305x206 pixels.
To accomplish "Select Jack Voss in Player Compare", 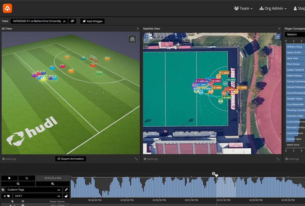I will [x=295, y=58].
